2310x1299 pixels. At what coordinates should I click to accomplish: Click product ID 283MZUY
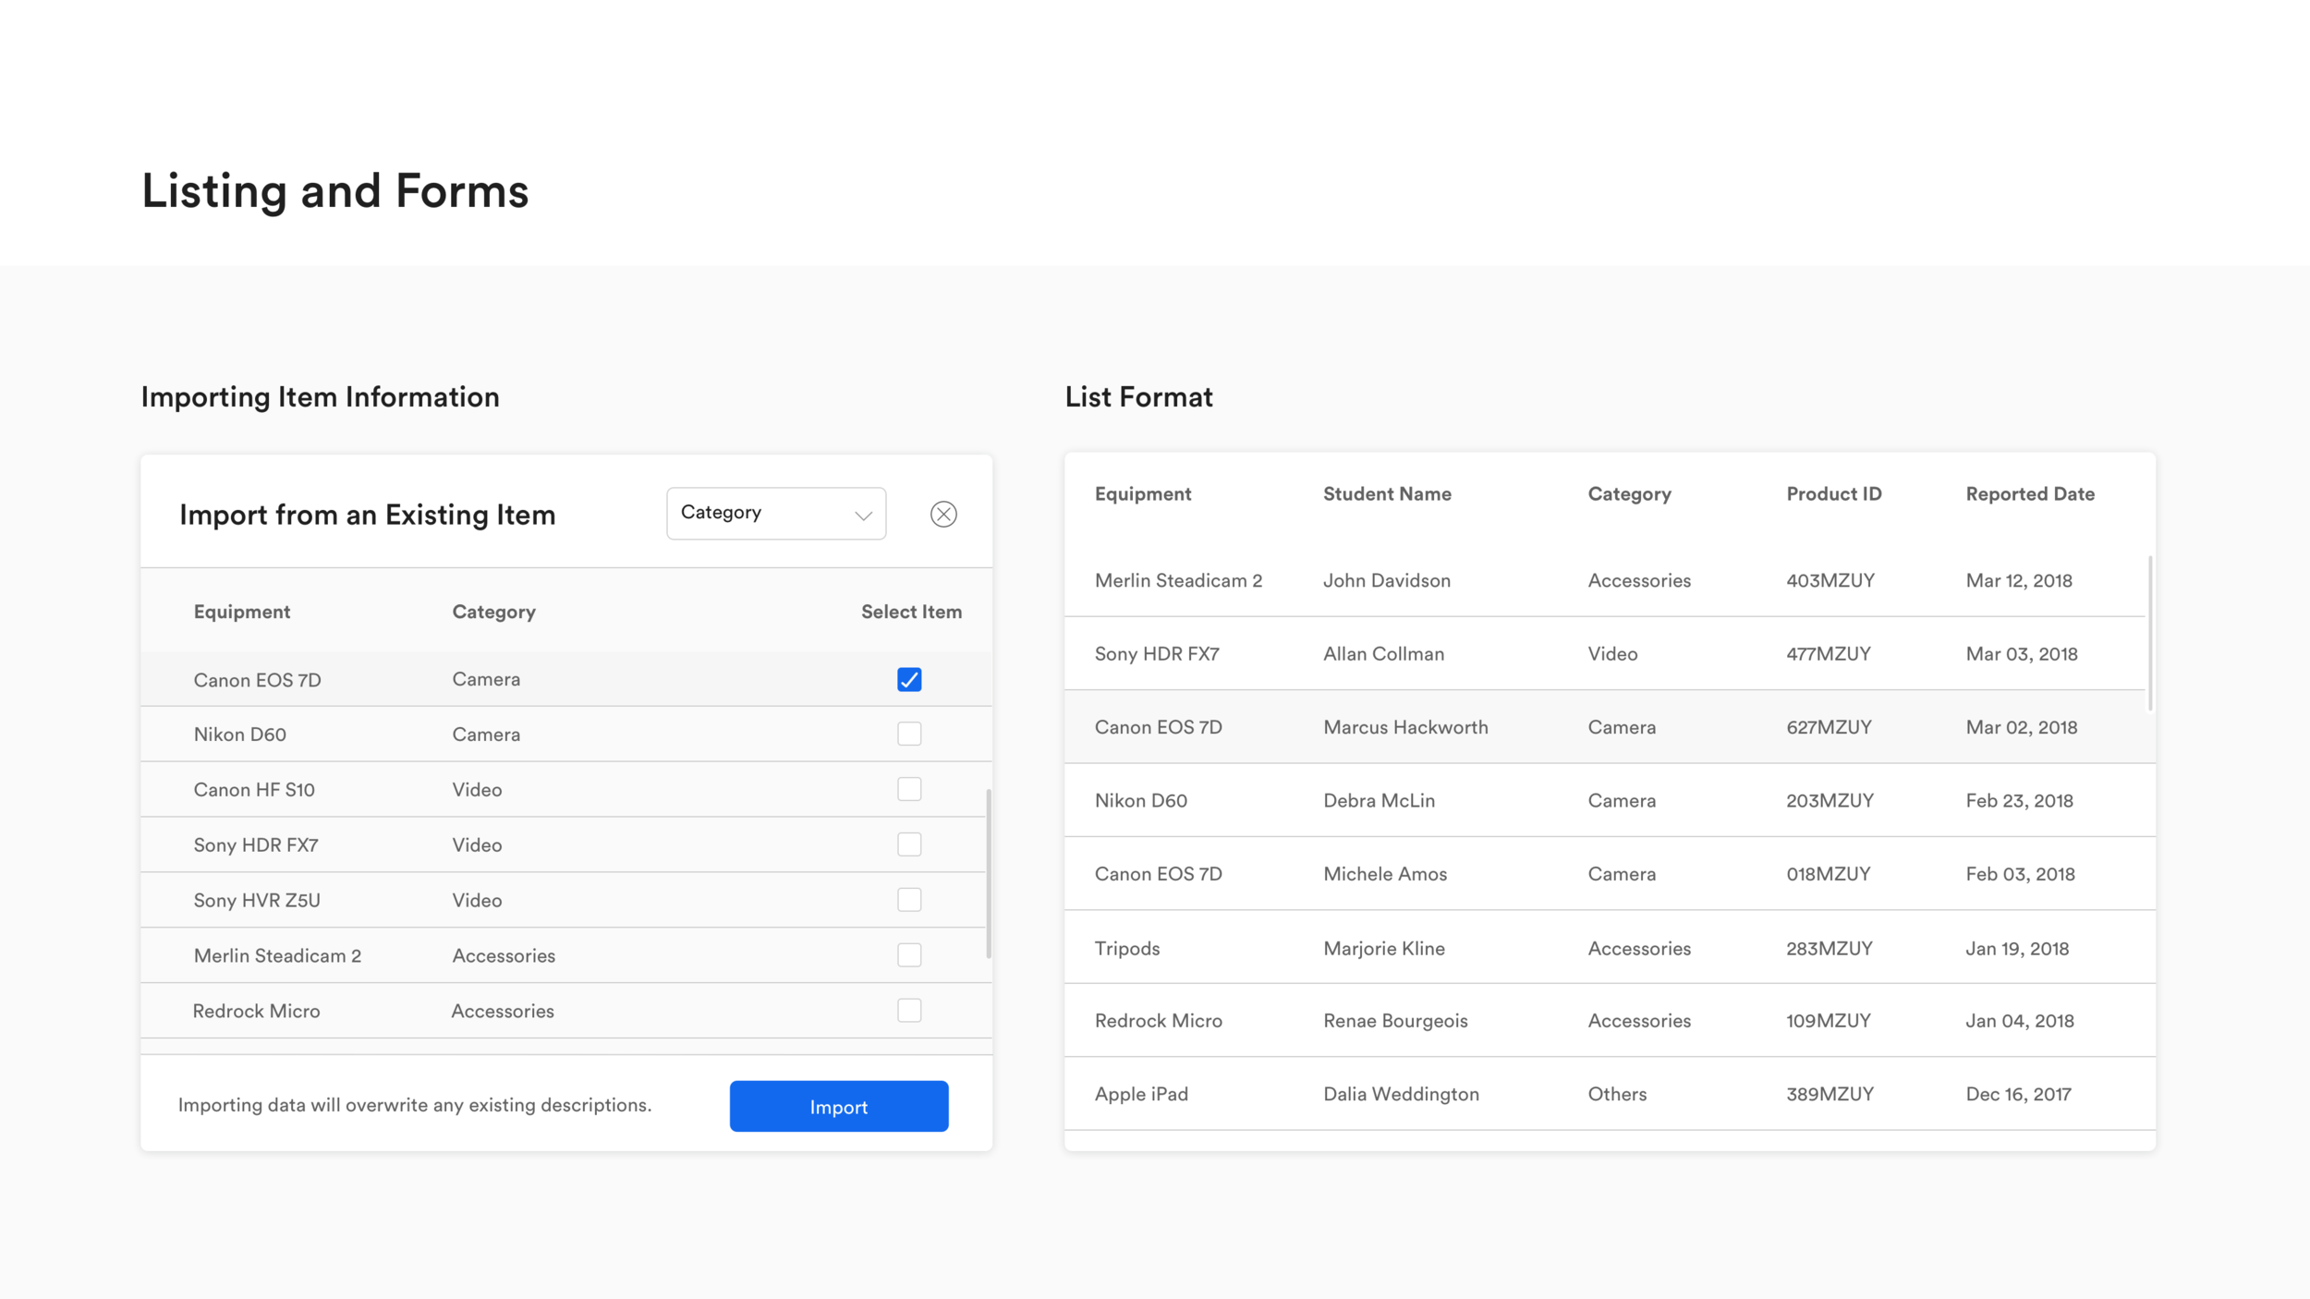coord(1829,948)
